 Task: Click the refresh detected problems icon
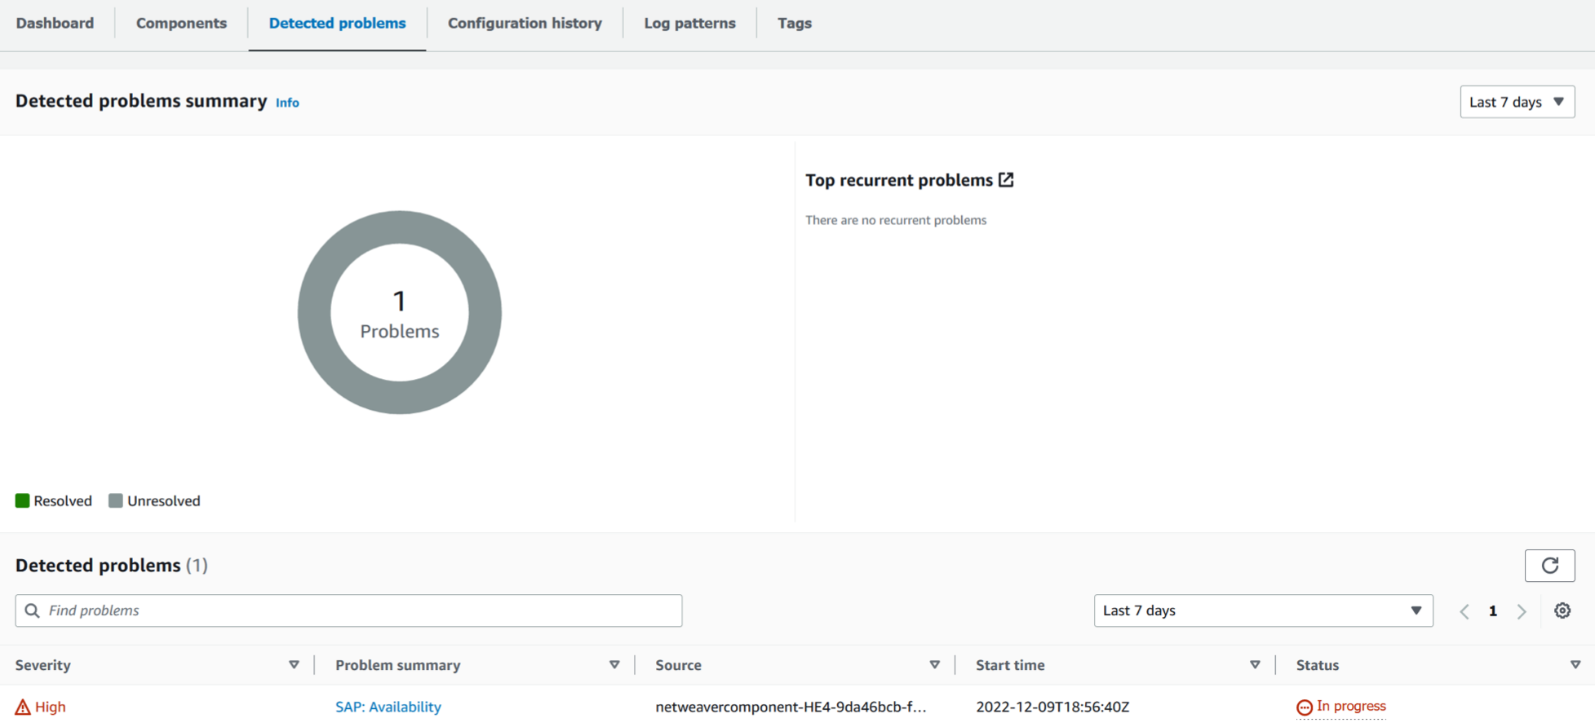1549,566
